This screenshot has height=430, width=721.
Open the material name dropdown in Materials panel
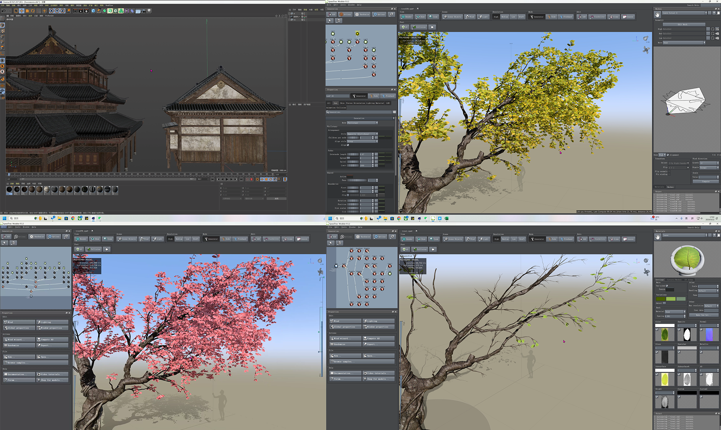point(685,235)
